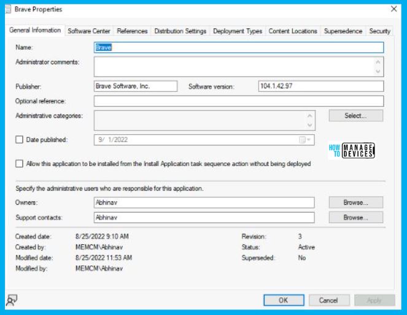View the Security tab
The width and height of the screenshot is (407, 315).
point(380,31)
